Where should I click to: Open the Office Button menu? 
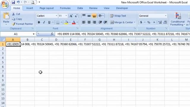pyautogui.click(x=5, y=4)
